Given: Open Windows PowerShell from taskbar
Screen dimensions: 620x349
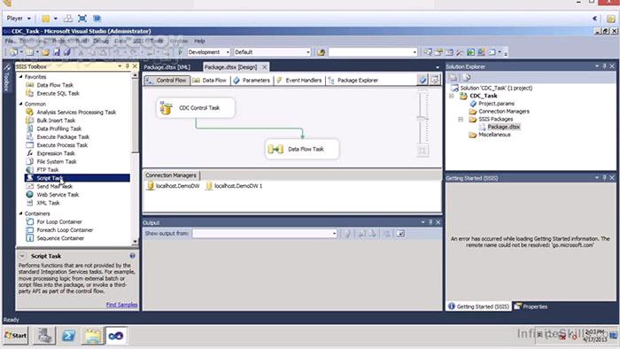Looking at the screenshot, I should (x=68, y=336).
